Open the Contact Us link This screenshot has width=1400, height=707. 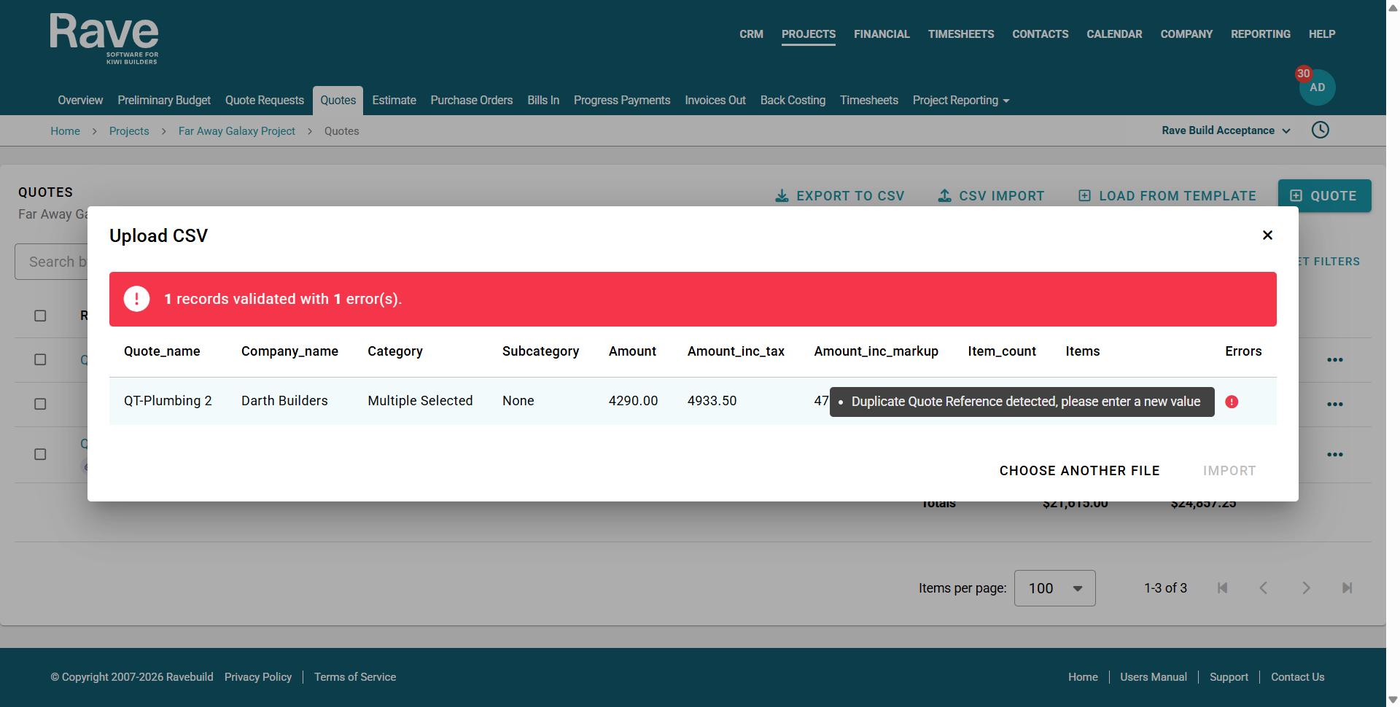tap(1298, 677)
